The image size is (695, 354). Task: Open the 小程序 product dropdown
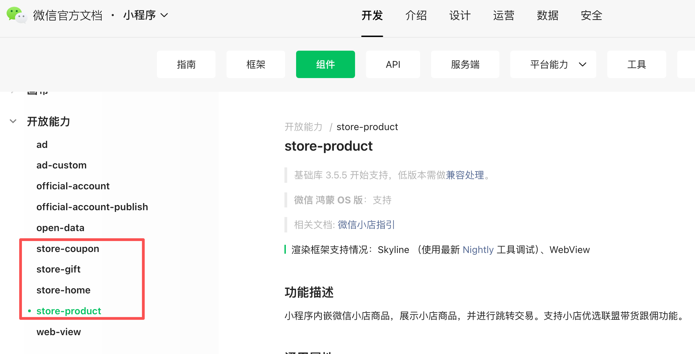(x=146, y=15)
